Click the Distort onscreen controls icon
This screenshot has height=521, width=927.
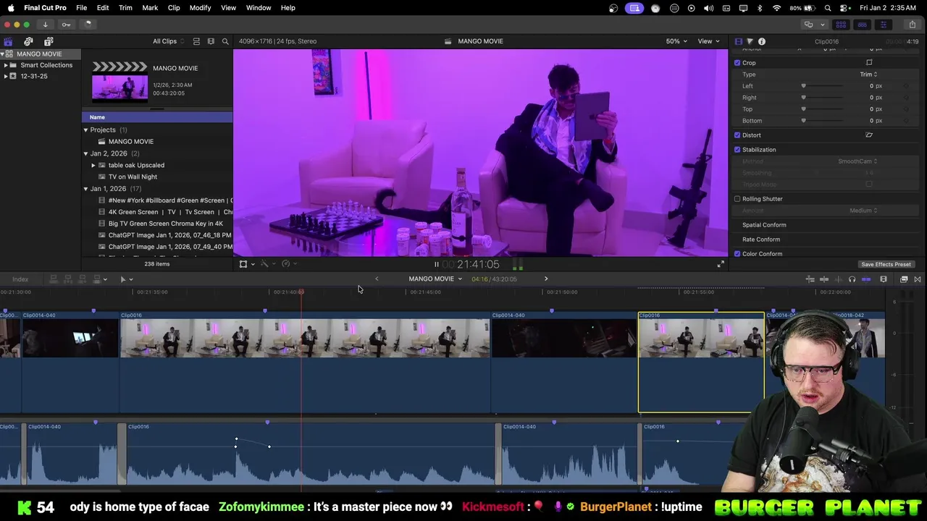869,135
